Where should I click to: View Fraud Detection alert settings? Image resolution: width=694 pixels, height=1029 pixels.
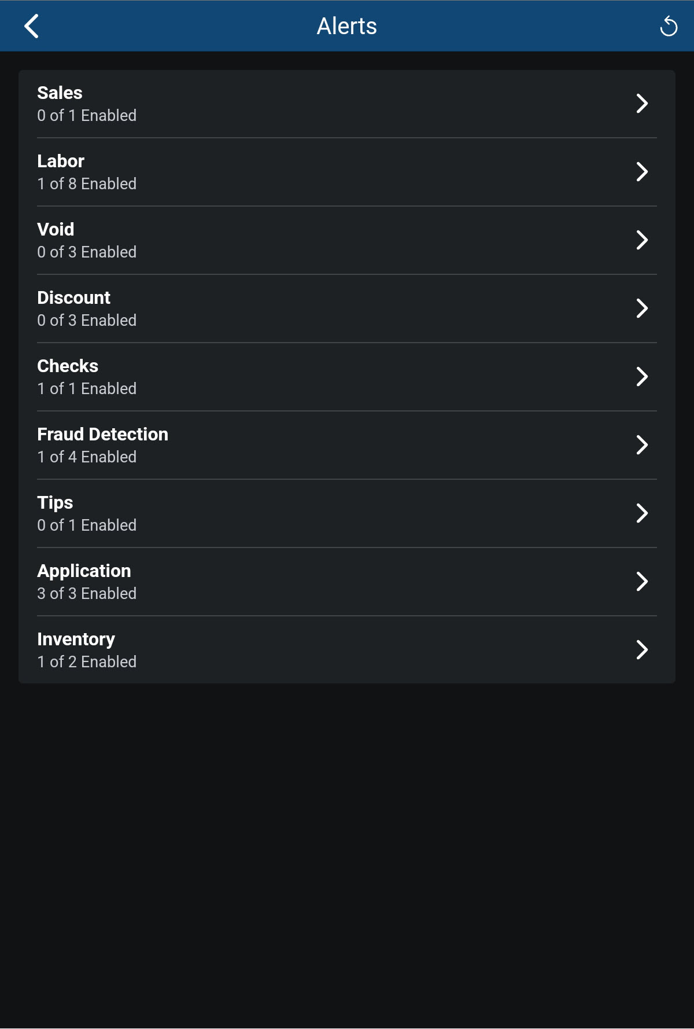pyautogui.click(x=103, y=446)
